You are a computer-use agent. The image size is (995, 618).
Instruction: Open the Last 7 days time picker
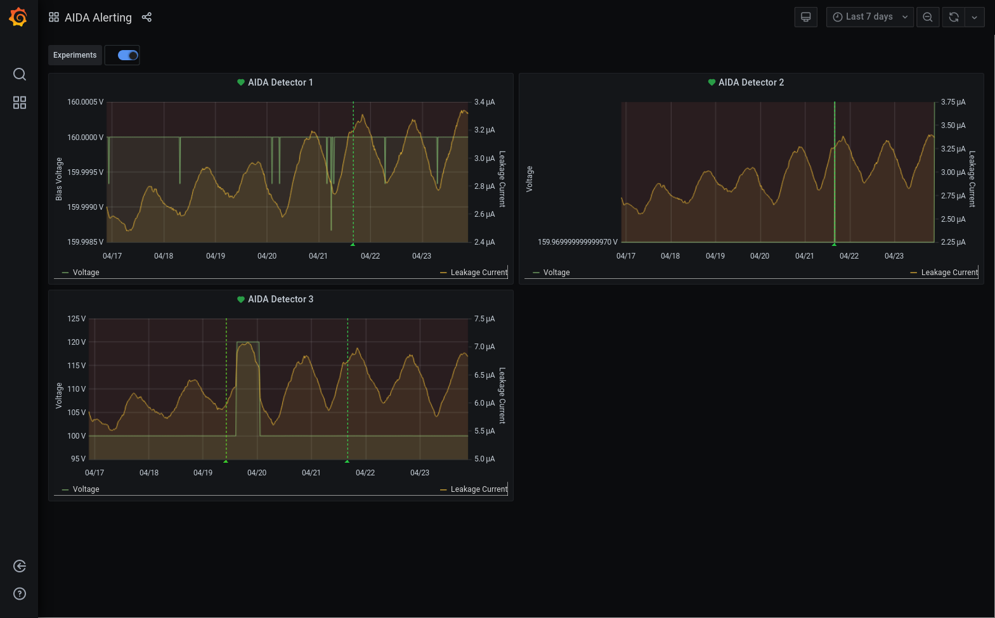pos(869,17)
